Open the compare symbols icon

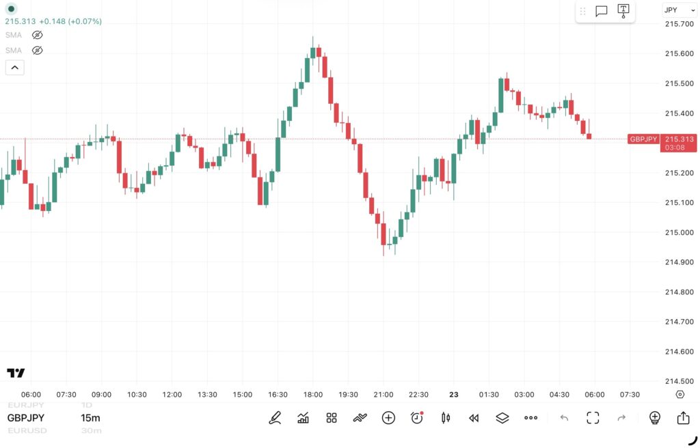coord(360,417)
